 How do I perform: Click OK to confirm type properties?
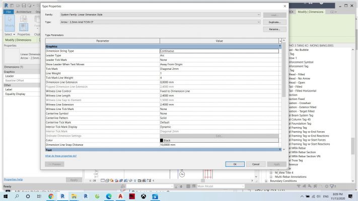coord(235,164)
